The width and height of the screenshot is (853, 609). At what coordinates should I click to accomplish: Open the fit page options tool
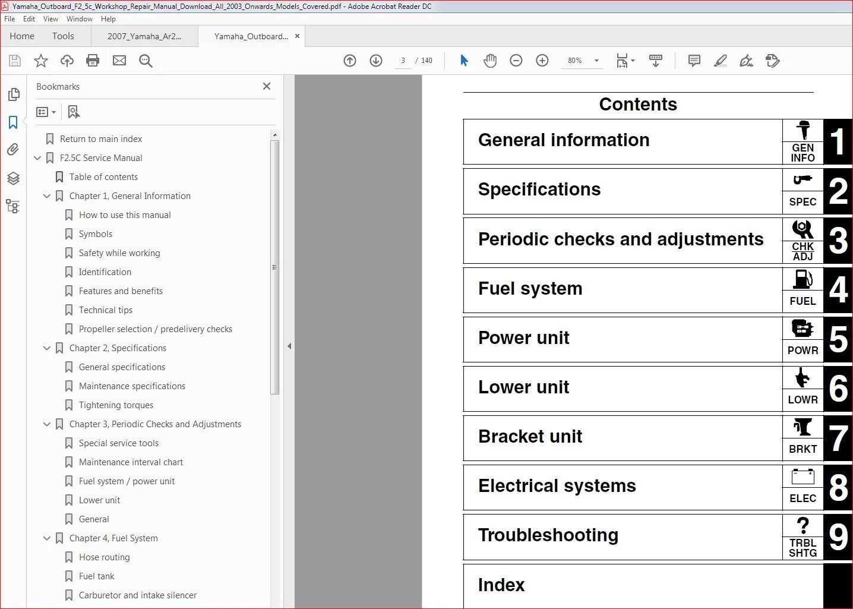(625, 61)
